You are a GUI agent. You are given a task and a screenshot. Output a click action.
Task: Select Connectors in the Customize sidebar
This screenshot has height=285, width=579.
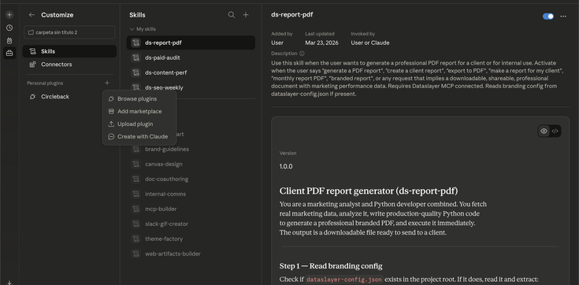(x=69, y=65)
